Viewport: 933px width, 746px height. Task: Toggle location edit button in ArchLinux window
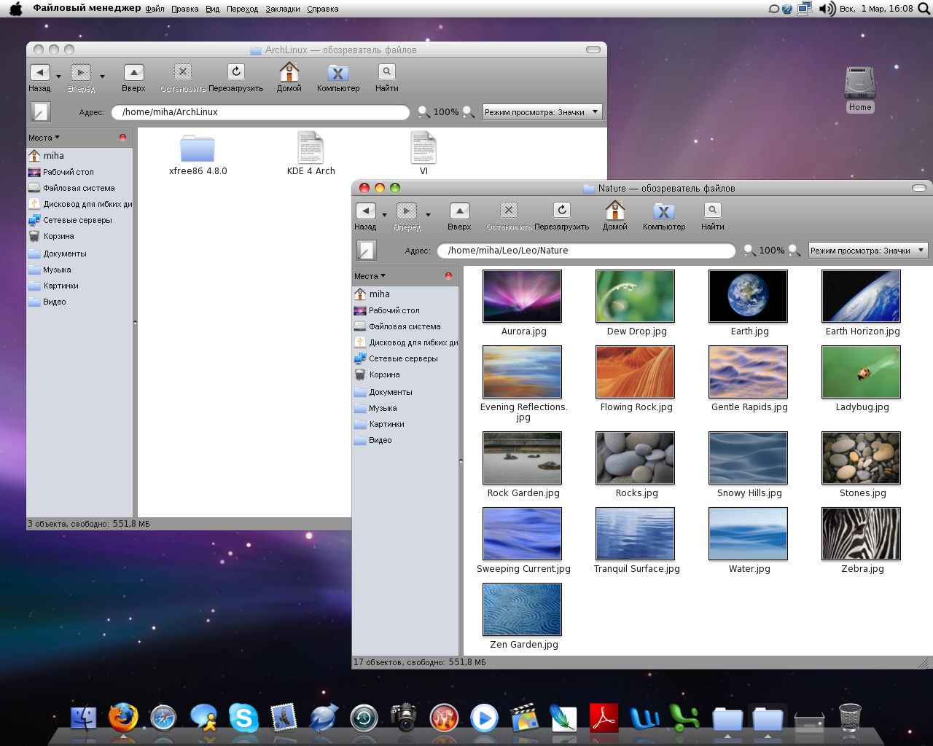(x=40, y=112)
